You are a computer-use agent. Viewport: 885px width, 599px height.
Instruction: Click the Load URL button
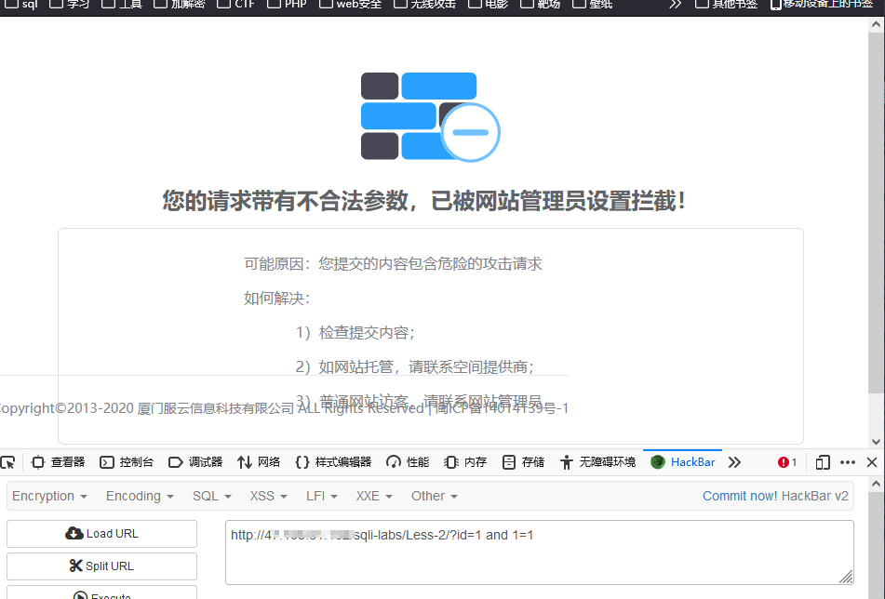point(101,534)
